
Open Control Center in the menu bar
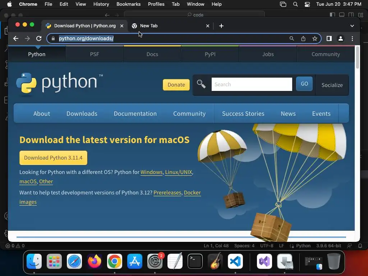(x=307, y=4)
